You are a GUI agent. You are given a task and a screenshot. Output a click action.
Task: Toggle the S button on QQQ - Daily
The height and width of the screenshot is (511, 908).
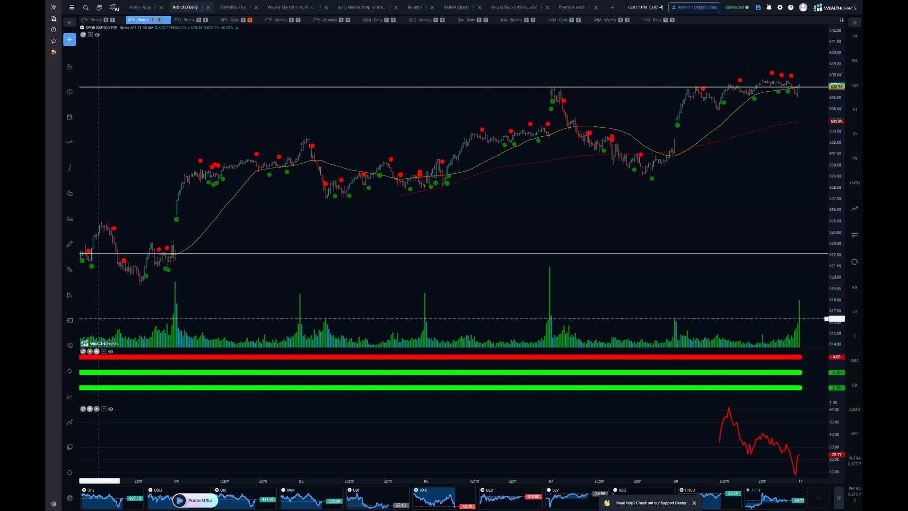(386, 20)
